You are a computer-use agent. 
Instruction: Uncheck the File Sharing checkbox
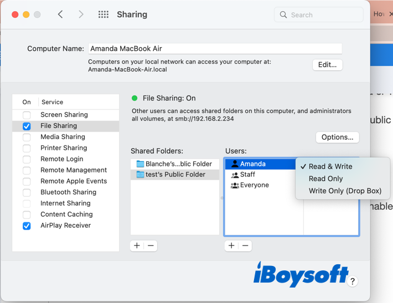27,126
